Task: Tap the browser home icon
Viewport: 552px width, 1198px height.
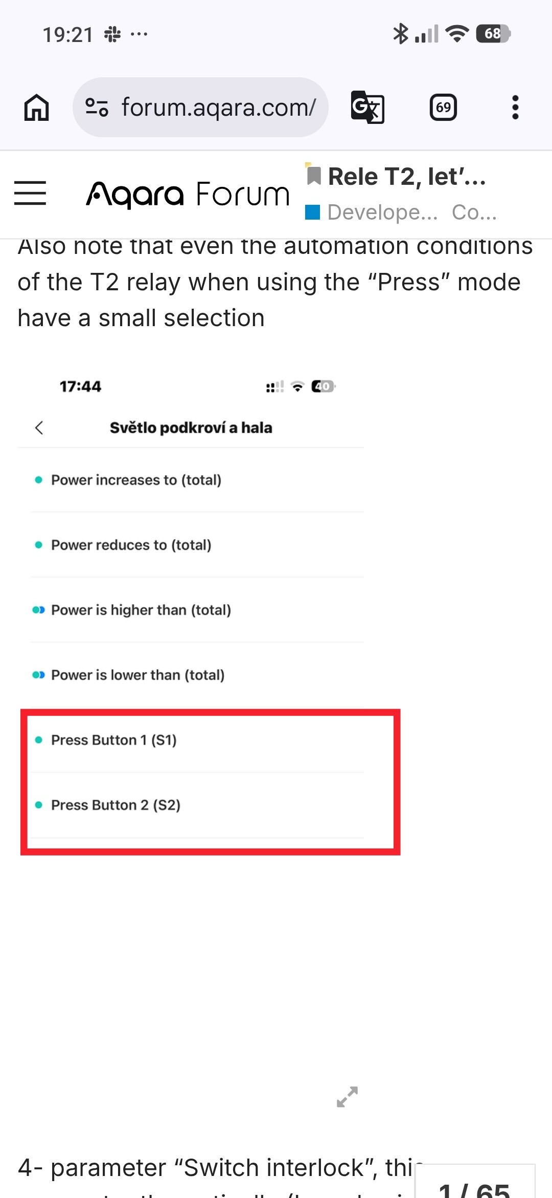Action: [x=36, y=108]
